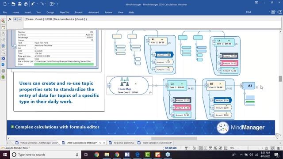Viewport: 283px width, 159px height.
Task: Open Customize Quick Access Toolbar dropdown
Action: (x=57, y=4)
